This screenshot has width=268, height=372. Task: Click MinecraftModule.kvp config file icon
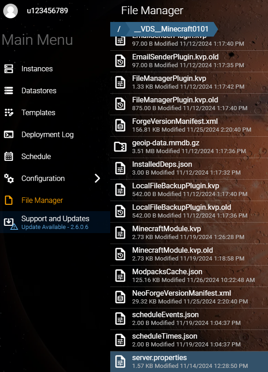pyautogui.click(x=120, y=233)
